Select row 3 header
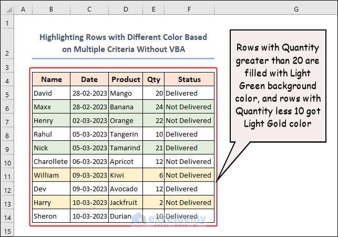This screenshot has height=237, width=338. point(7,66)
